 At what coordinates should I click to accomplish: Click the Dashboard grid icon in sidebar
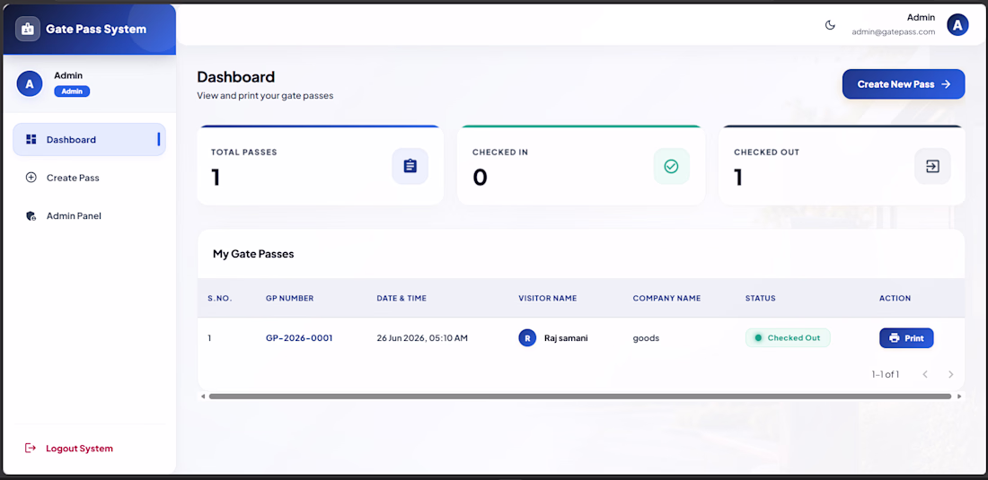click(31, 140)
